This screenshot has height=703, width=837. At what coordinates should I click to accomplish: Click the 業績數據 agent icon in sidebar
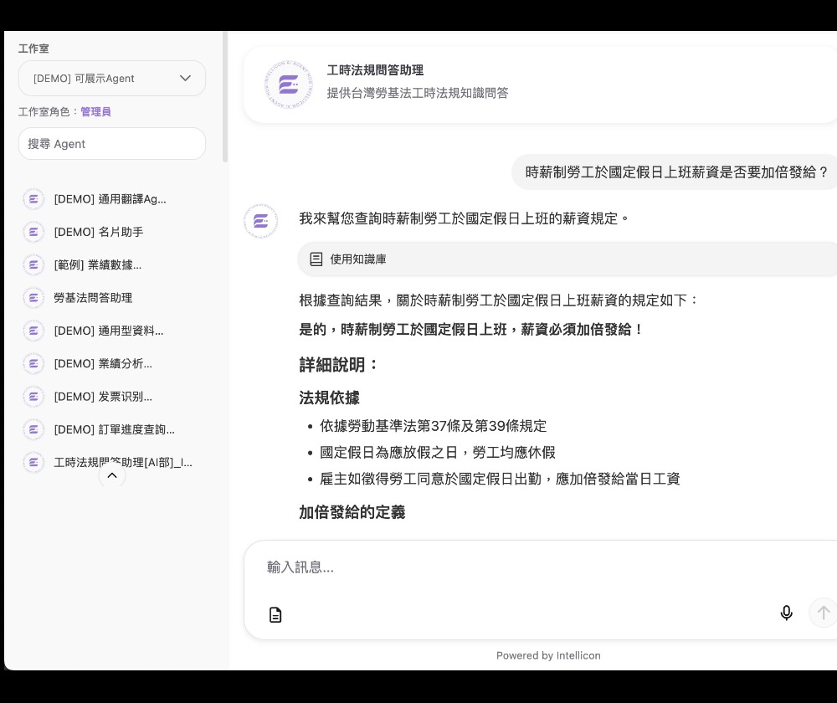[33, 264]
